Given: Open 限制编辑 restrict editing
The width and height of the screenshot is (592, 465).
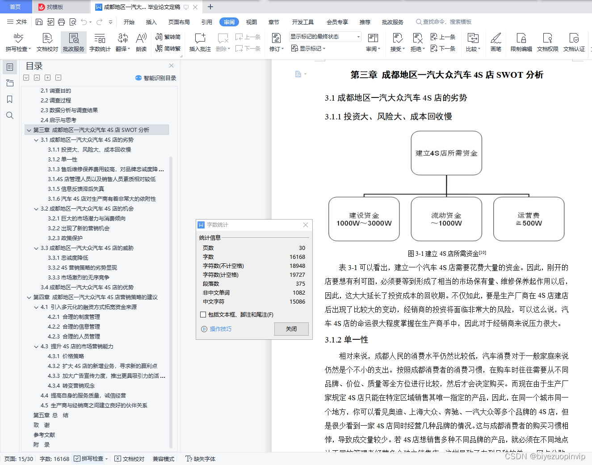Looking at the screenshot, I should coord(521,42).
